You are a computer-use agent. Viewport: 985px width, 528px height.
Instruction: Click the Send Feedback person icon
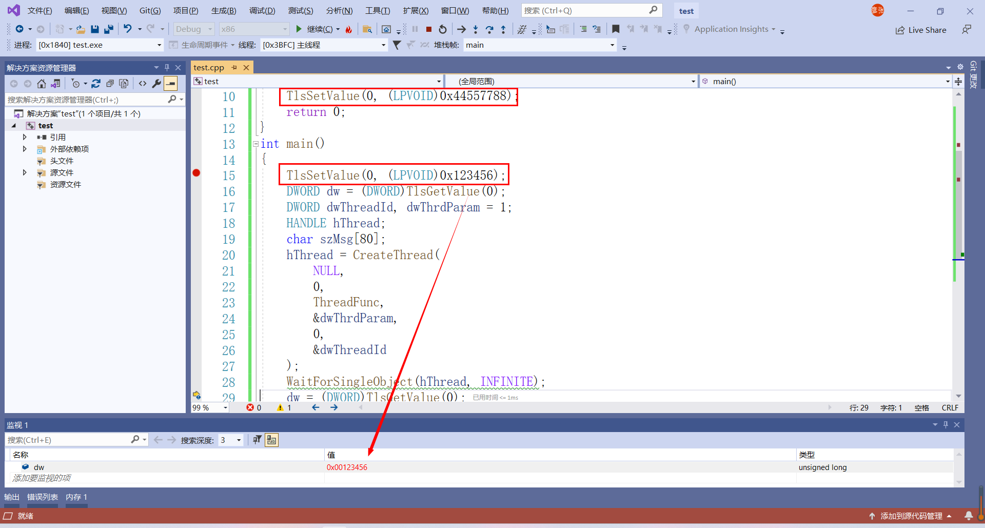tap(967, 30)
